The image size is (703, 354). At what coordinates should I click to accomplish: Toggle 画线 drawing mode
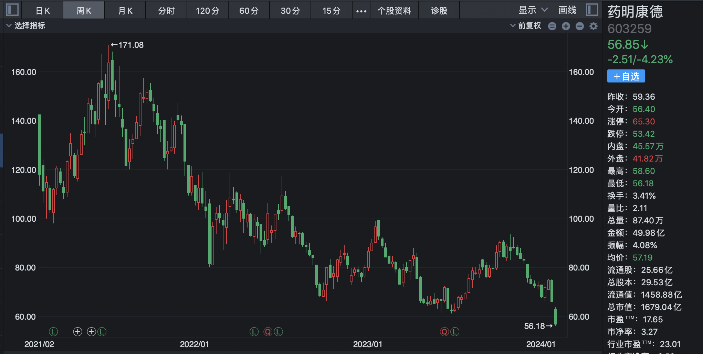[567, 10]
